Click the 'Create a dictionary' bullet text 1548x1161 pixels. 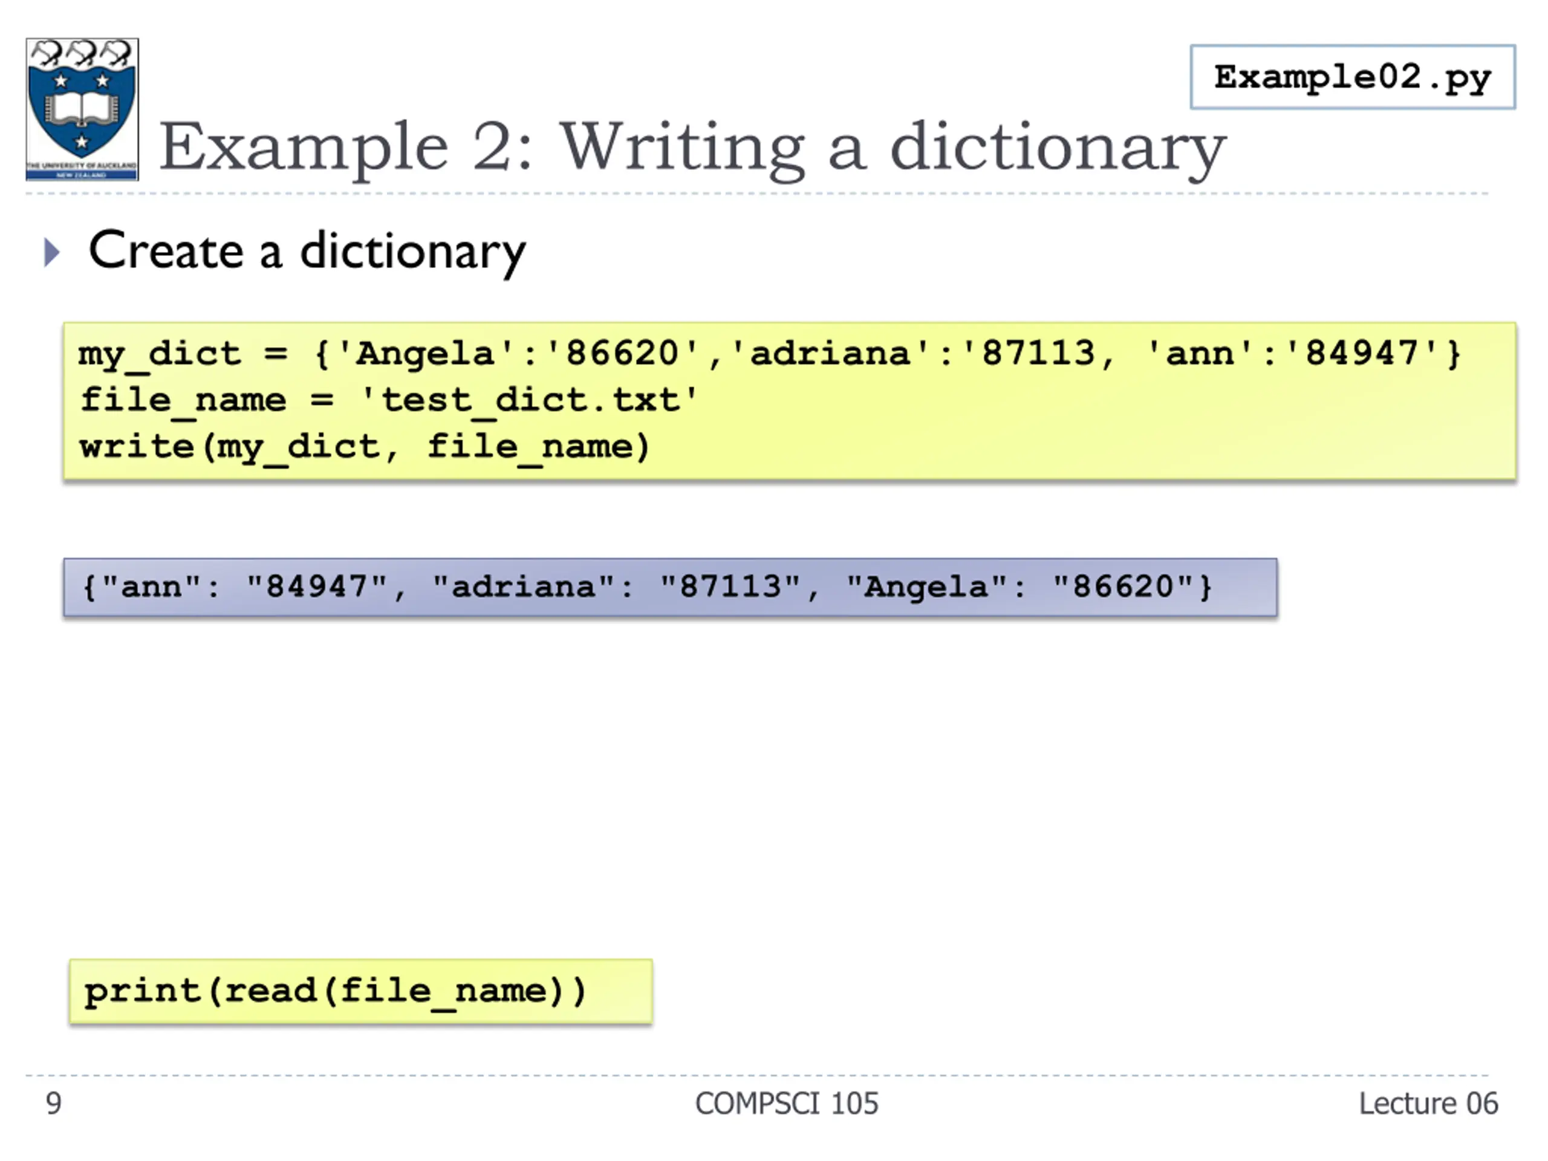click(x=307, y=252)
